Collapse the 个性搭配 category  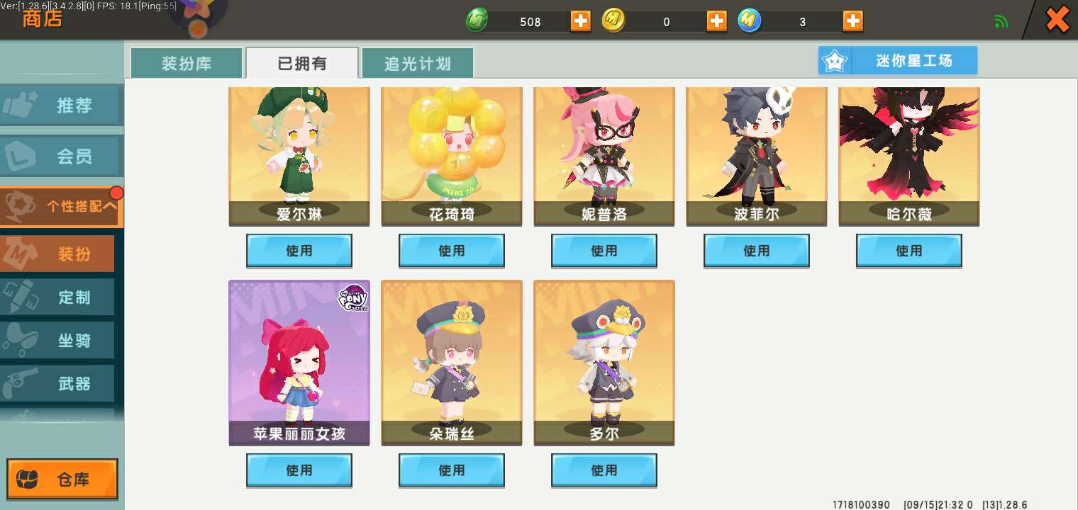click(62, 207)
